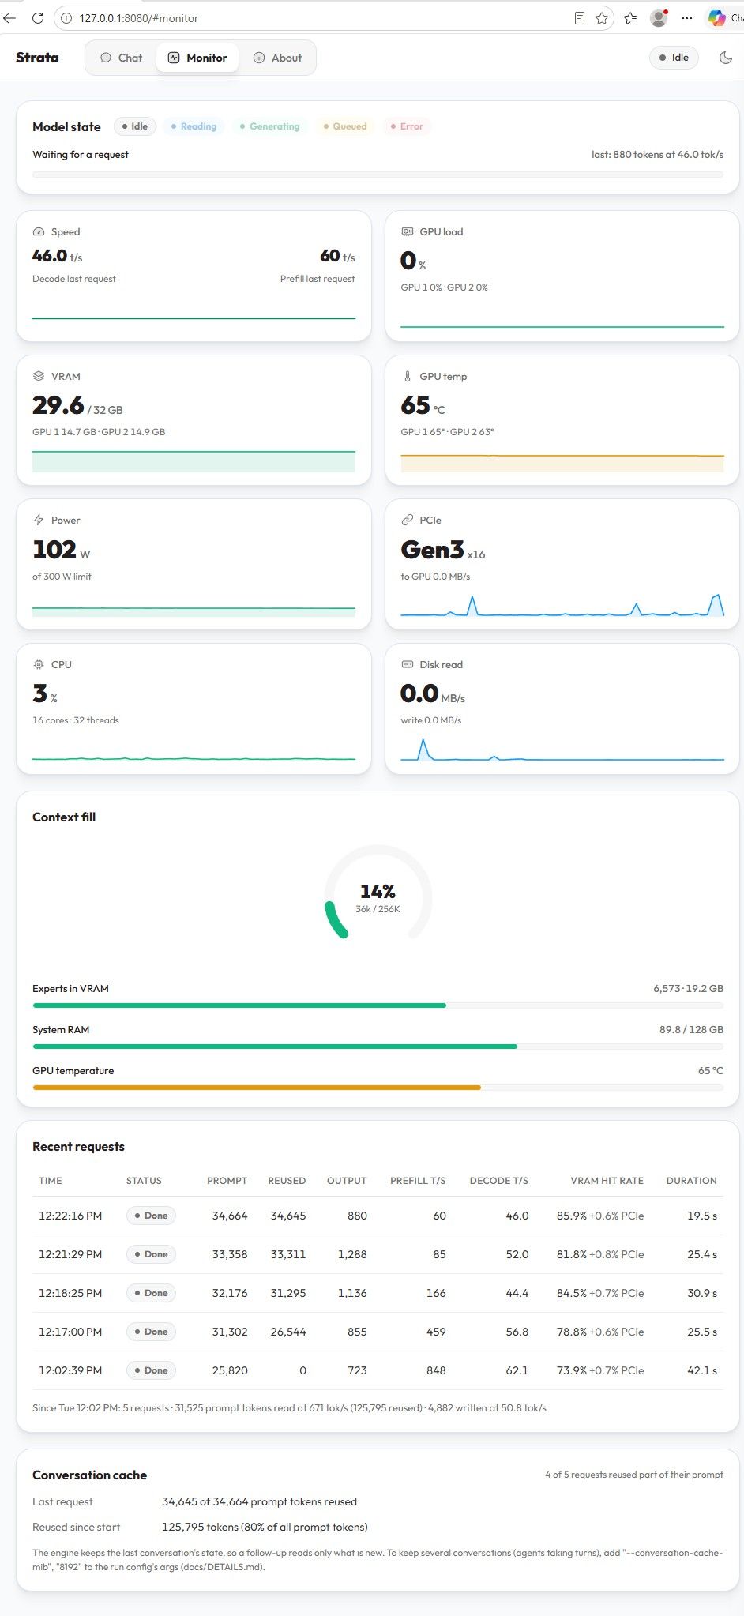
Task: Open the reader view icon in address bar
Action: [x=580, y=18]
